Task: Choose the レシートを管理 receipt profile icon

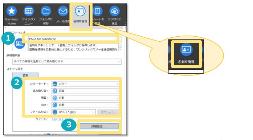Action: (97, 11)
